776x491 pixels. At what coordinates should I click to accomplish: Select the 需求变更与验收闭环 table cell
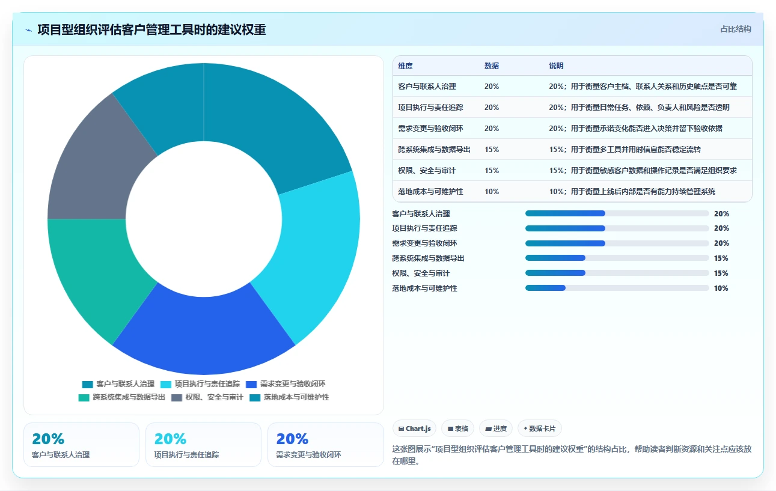coord(430,129)
